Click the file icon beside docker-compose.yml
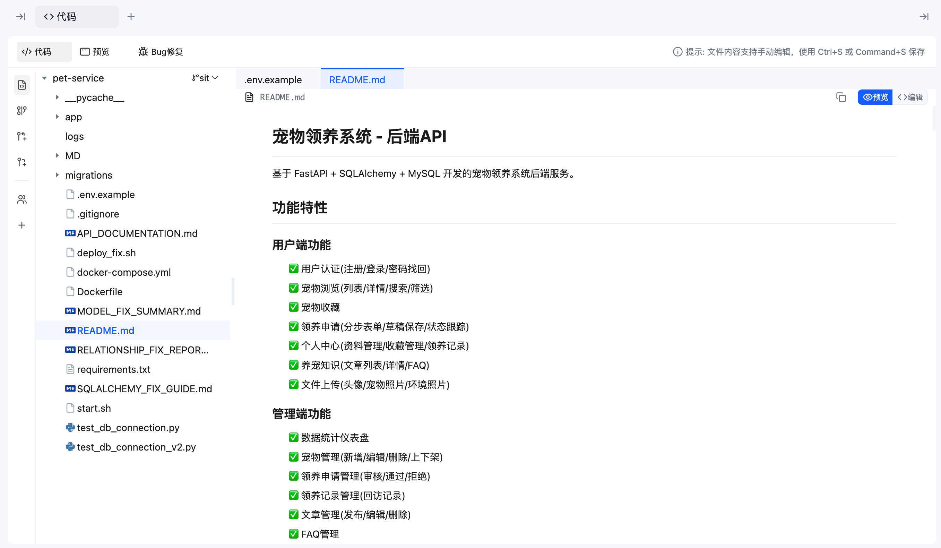 click(70, 272)
